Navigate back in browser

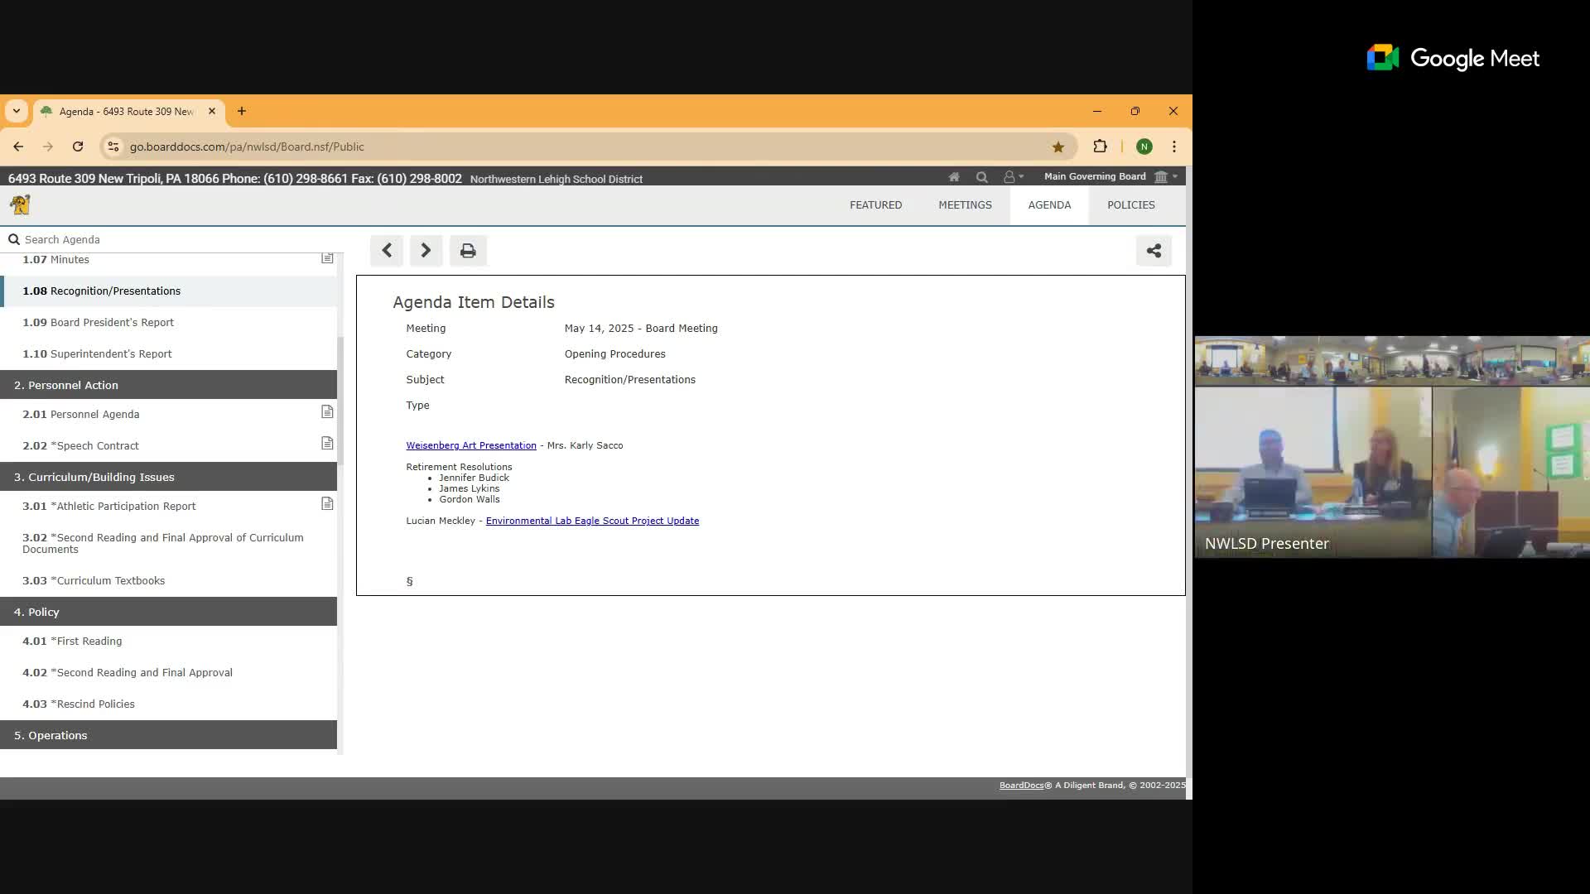point(18,147)
